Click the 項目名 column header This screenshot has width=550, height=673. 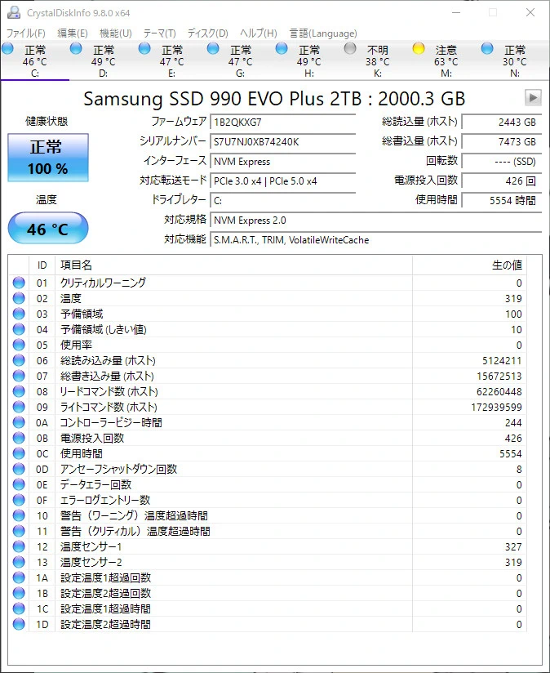pyautogui.click(x=233, y=265)
